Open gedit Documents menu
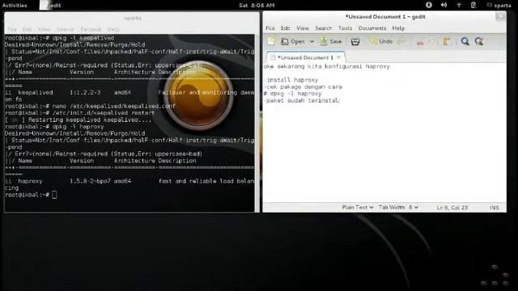This screenshot has height=291, width=518. pyautogui.click(x=372, y=28)
